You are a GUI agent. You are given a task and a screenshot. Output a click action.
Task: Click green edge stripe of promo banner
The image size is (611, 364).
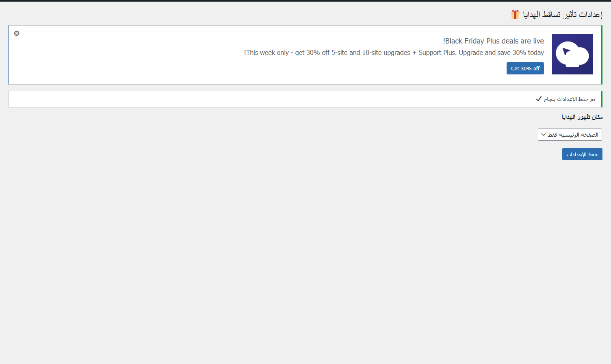(x=601, y=55)
